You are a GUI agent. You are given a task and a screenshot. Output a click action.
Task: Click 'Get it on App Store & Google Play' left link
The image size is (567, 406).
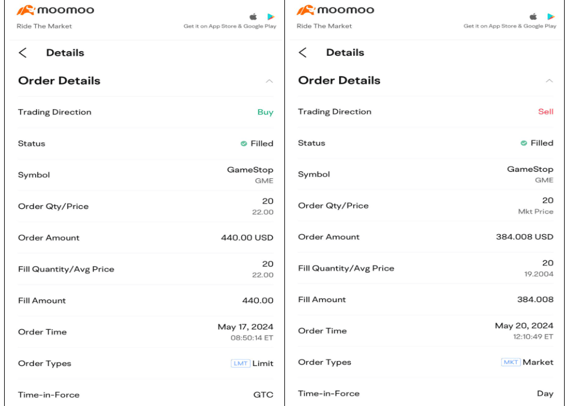pyautogui.click(x=230, y=26)
